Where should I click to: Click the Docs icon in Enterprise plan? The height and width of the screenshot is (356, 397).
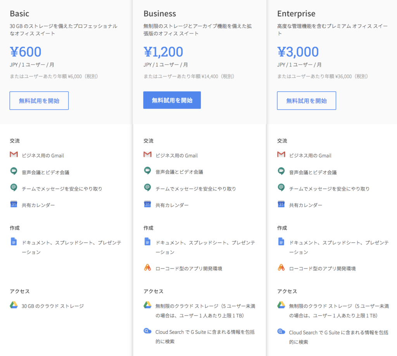point(281,241)
